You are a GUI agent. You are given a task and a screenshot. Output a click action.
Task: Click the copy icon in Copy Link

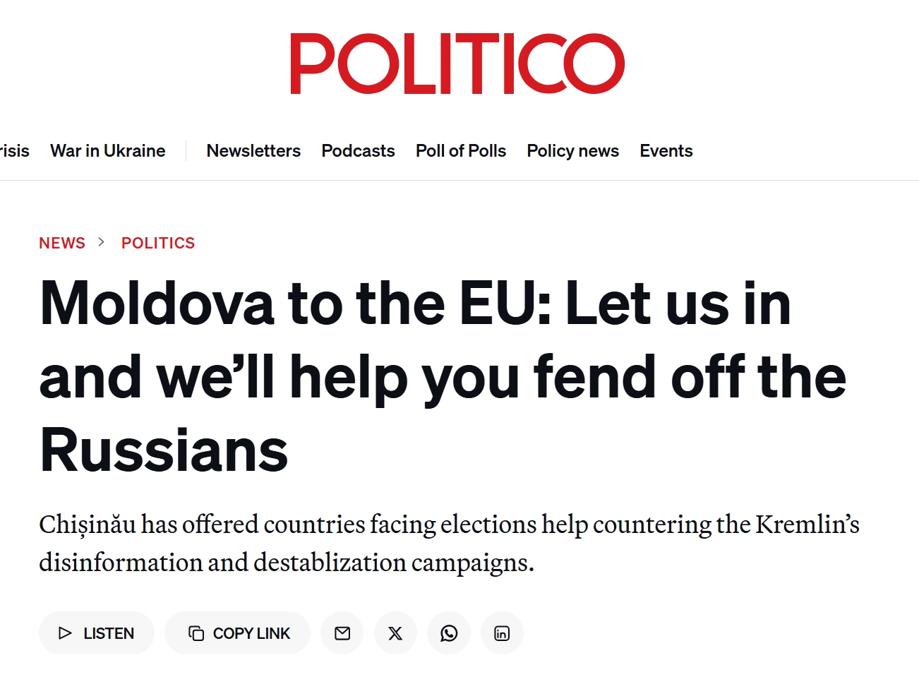click(196, 633)
